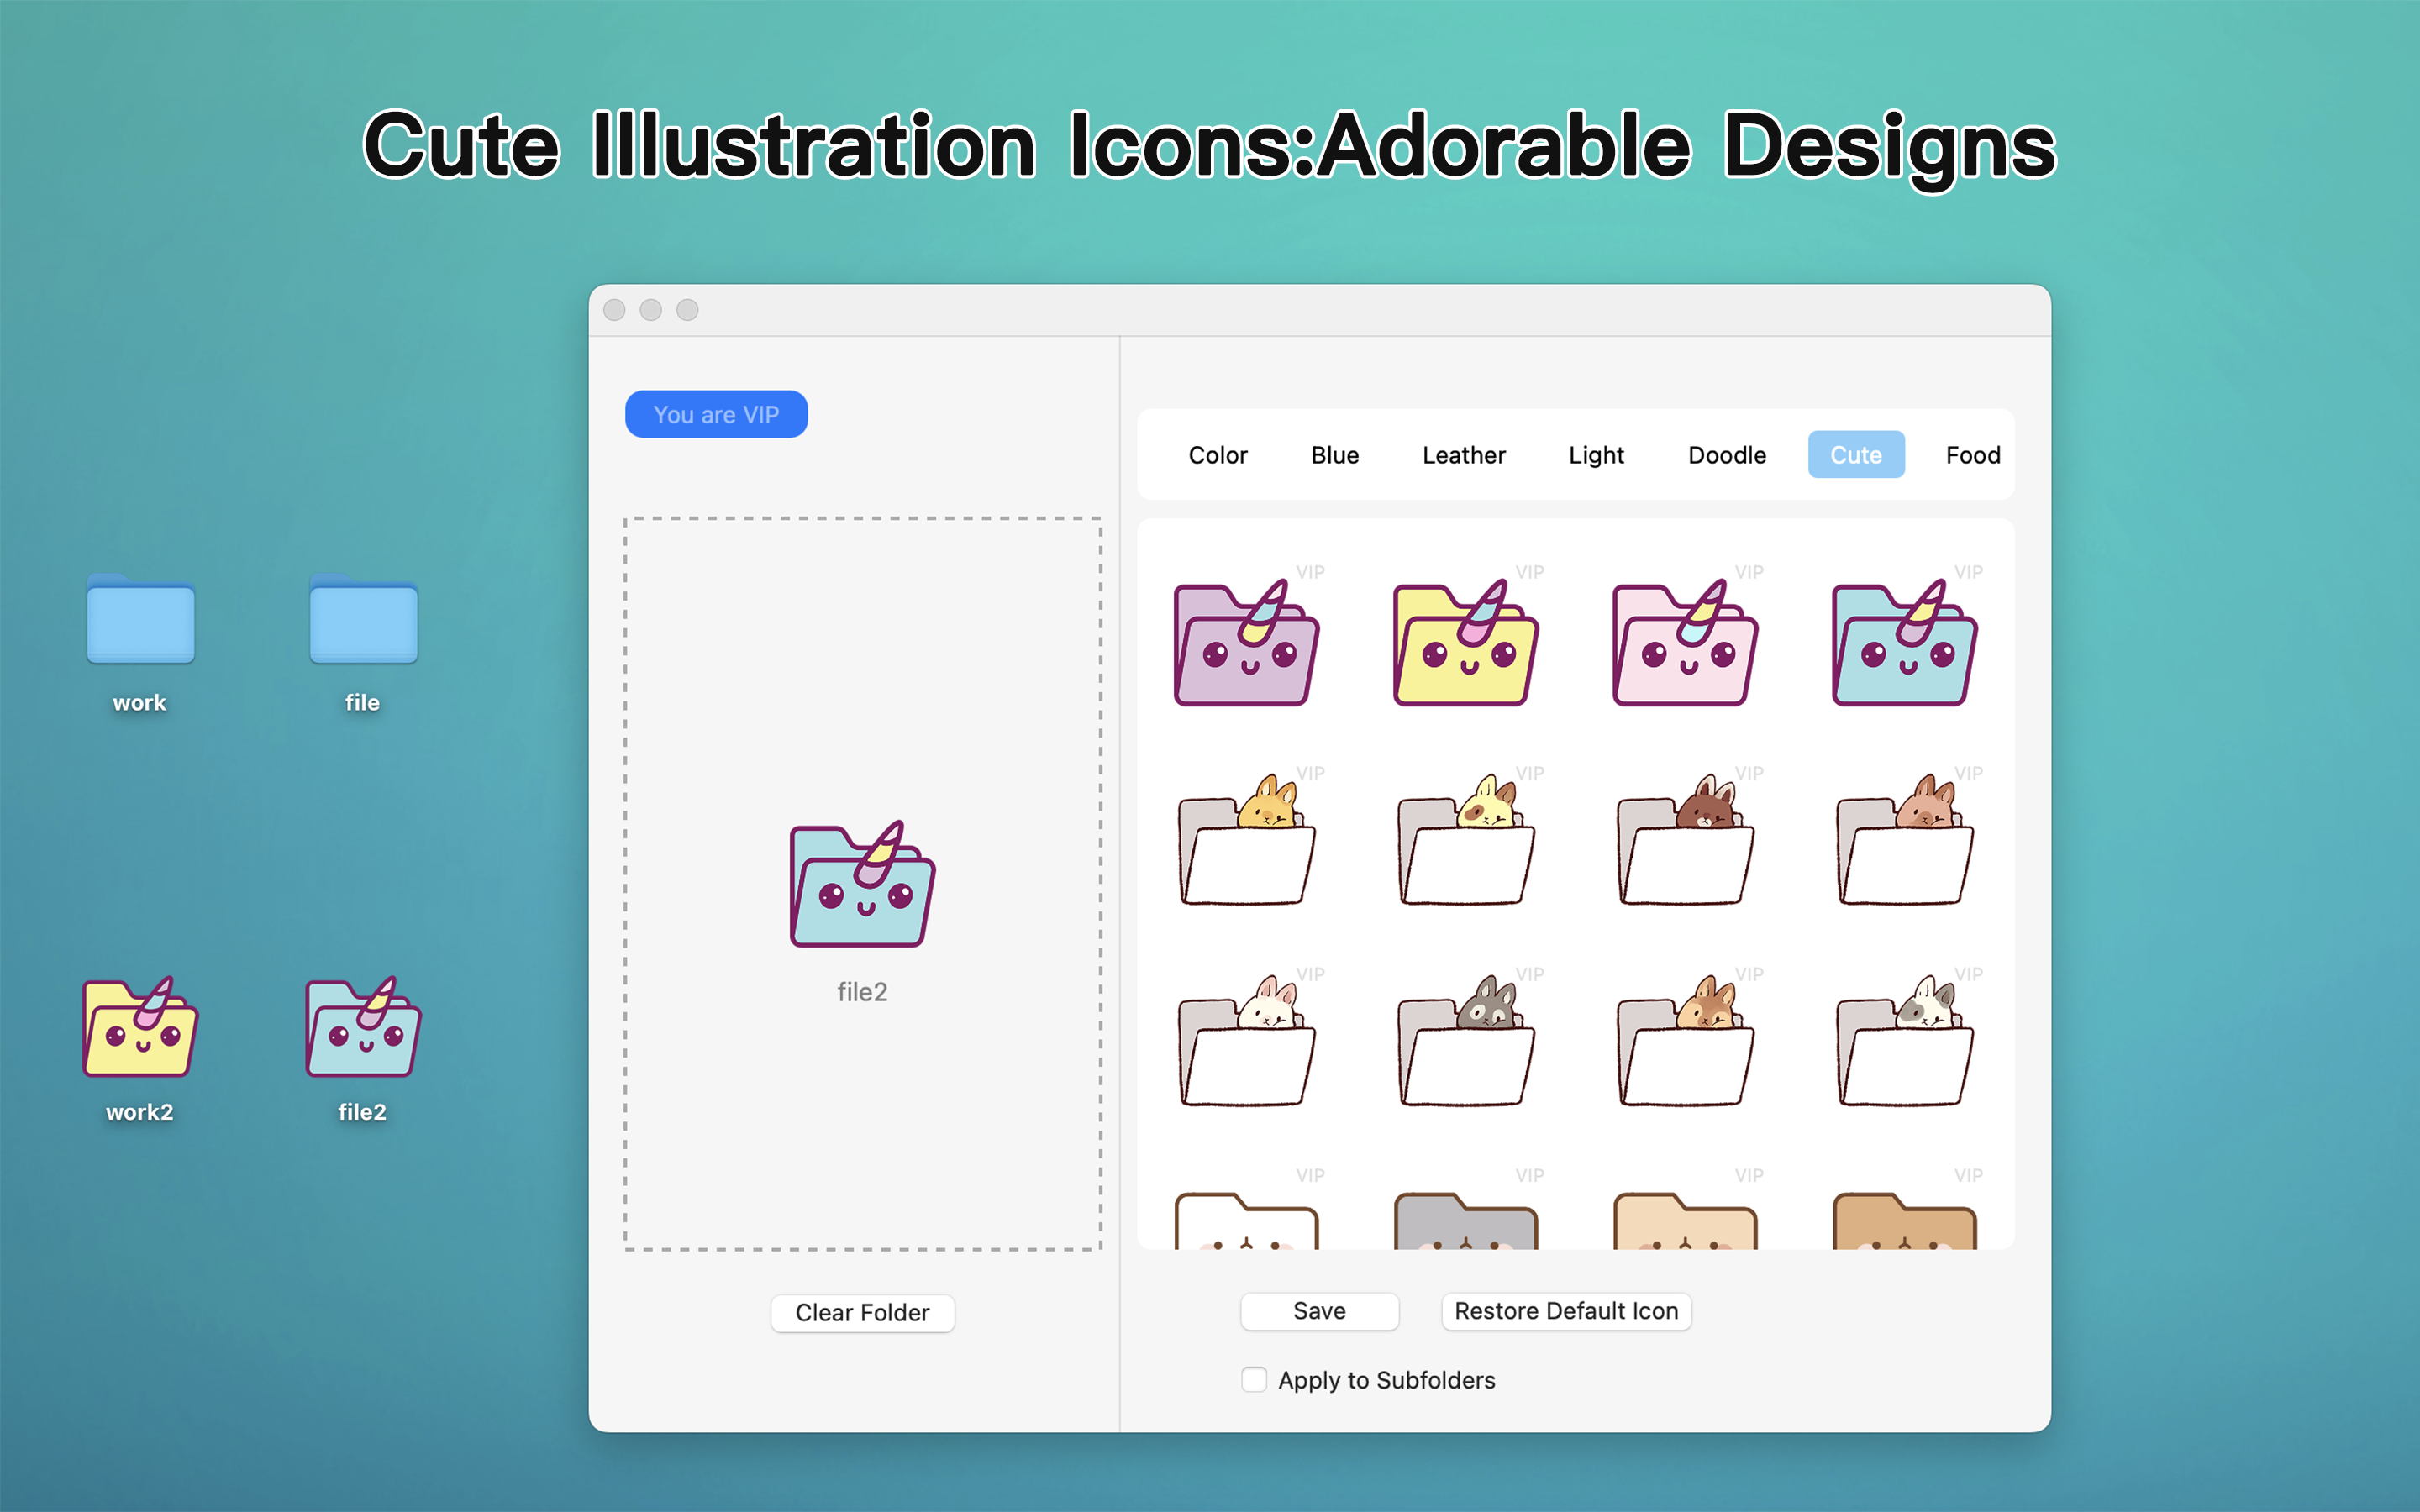Select the file folder on desktop

point(363,619)
